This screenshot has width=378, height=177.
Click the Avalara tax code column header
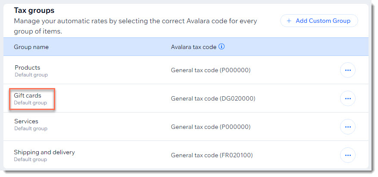tap(194, 47)
